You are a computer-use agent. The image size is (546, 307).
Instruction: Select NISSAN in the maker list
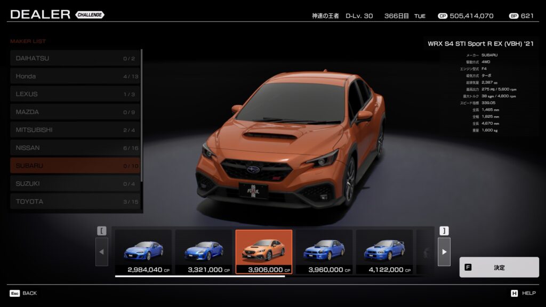pos(75,148)
